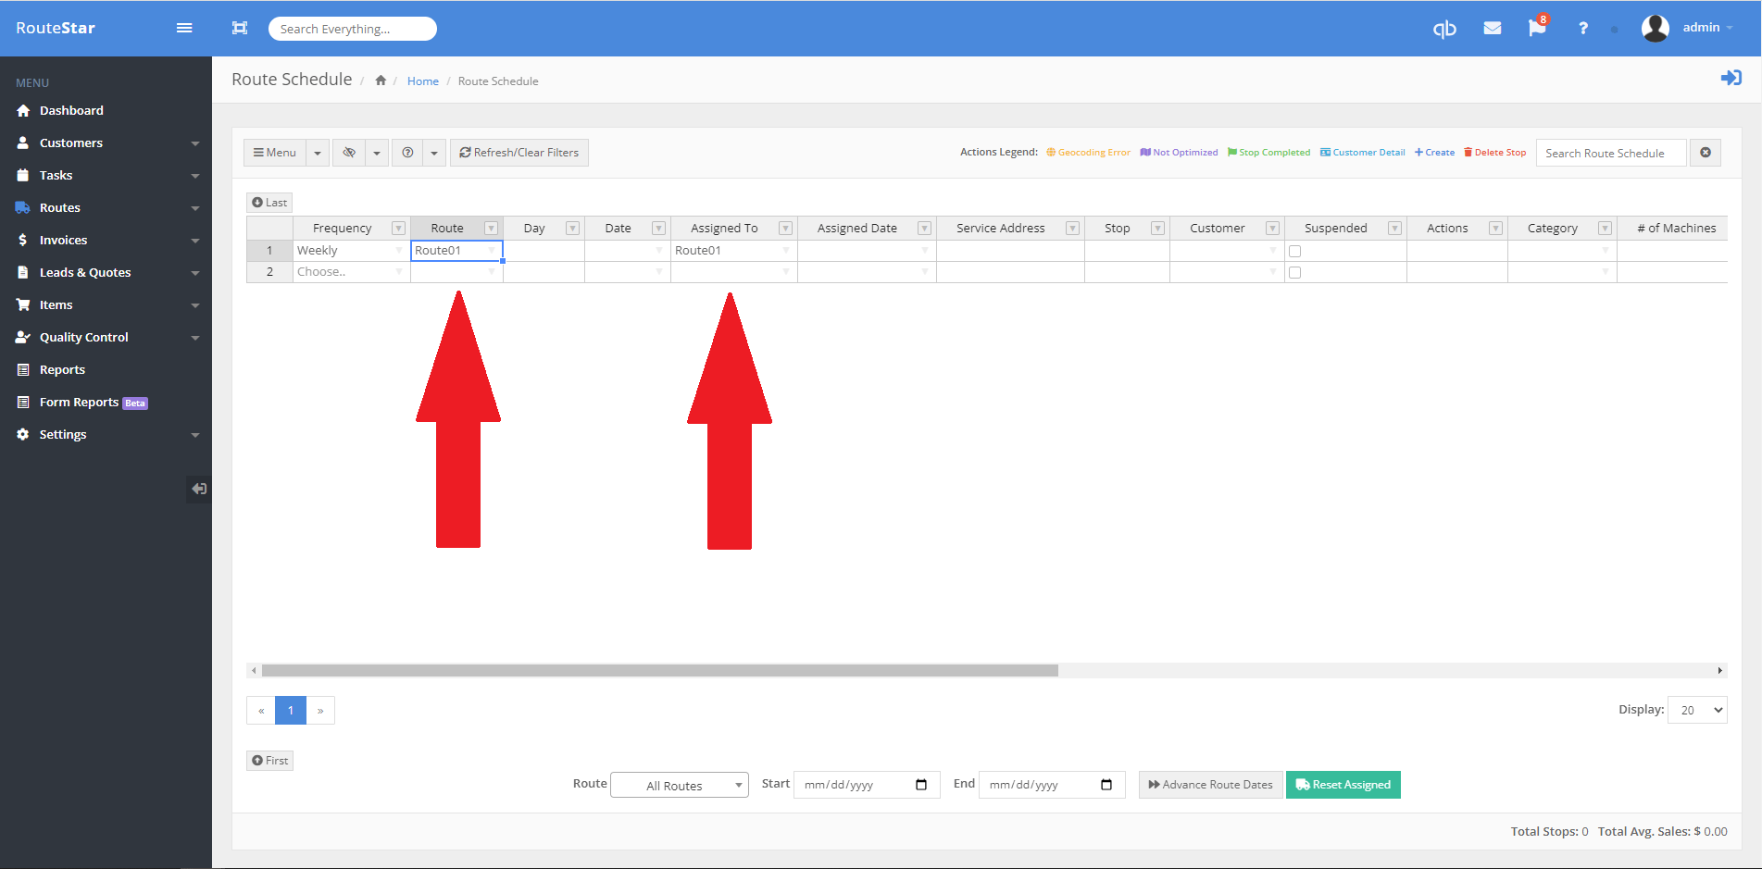Open the Display count dropdown showing 20

coord(1696,709)
